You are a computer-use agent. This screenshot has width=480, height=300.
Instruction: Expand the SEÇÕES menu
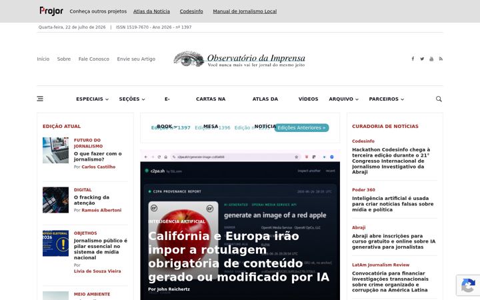tap(132, 99)
